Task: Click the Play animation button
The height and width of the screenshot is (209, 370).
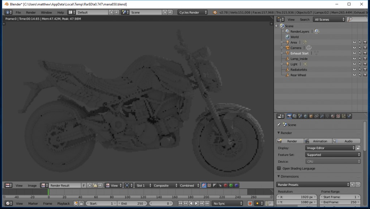Action: click(x=196, y=203)
